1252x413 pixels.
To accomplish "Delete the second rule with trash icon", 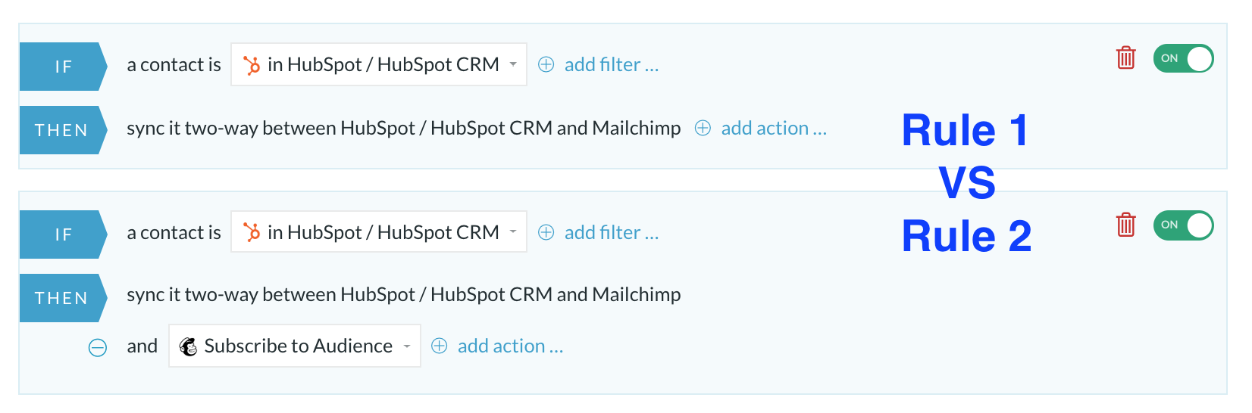I will (1125, 225).
